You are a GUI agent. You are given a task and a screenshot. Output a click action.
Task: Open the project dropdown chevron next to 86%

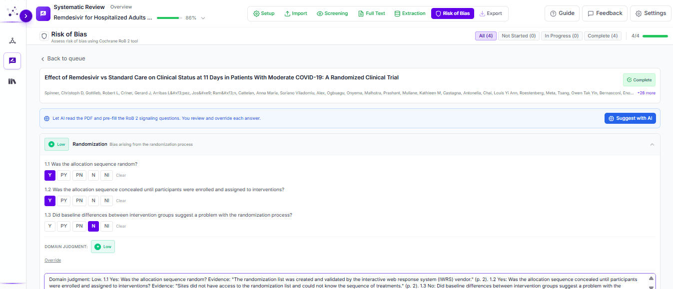click(x=203, y=18)
